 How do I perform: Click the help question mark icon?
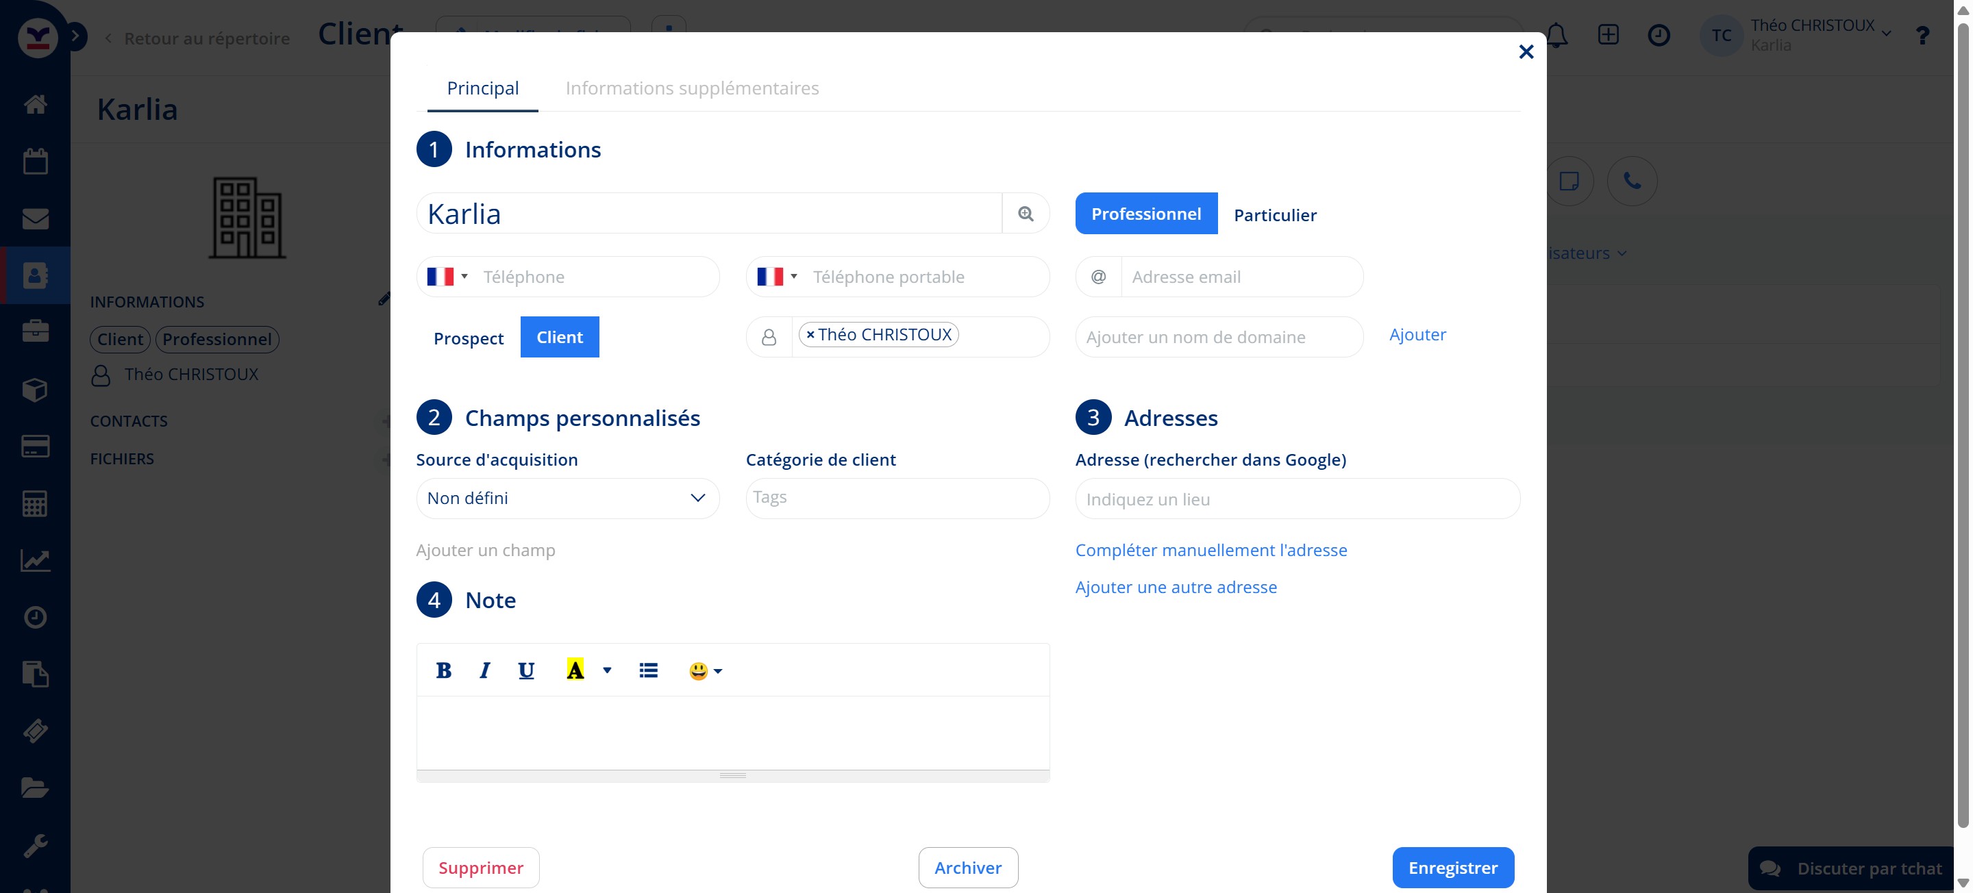pyautogui.click(x=1922, y=35)
